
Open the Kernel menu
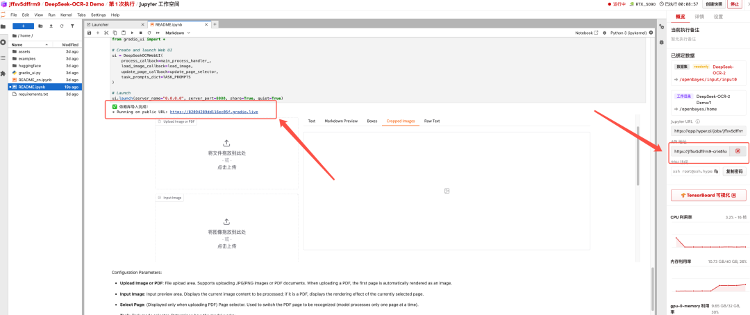click(x=66, y=15)
